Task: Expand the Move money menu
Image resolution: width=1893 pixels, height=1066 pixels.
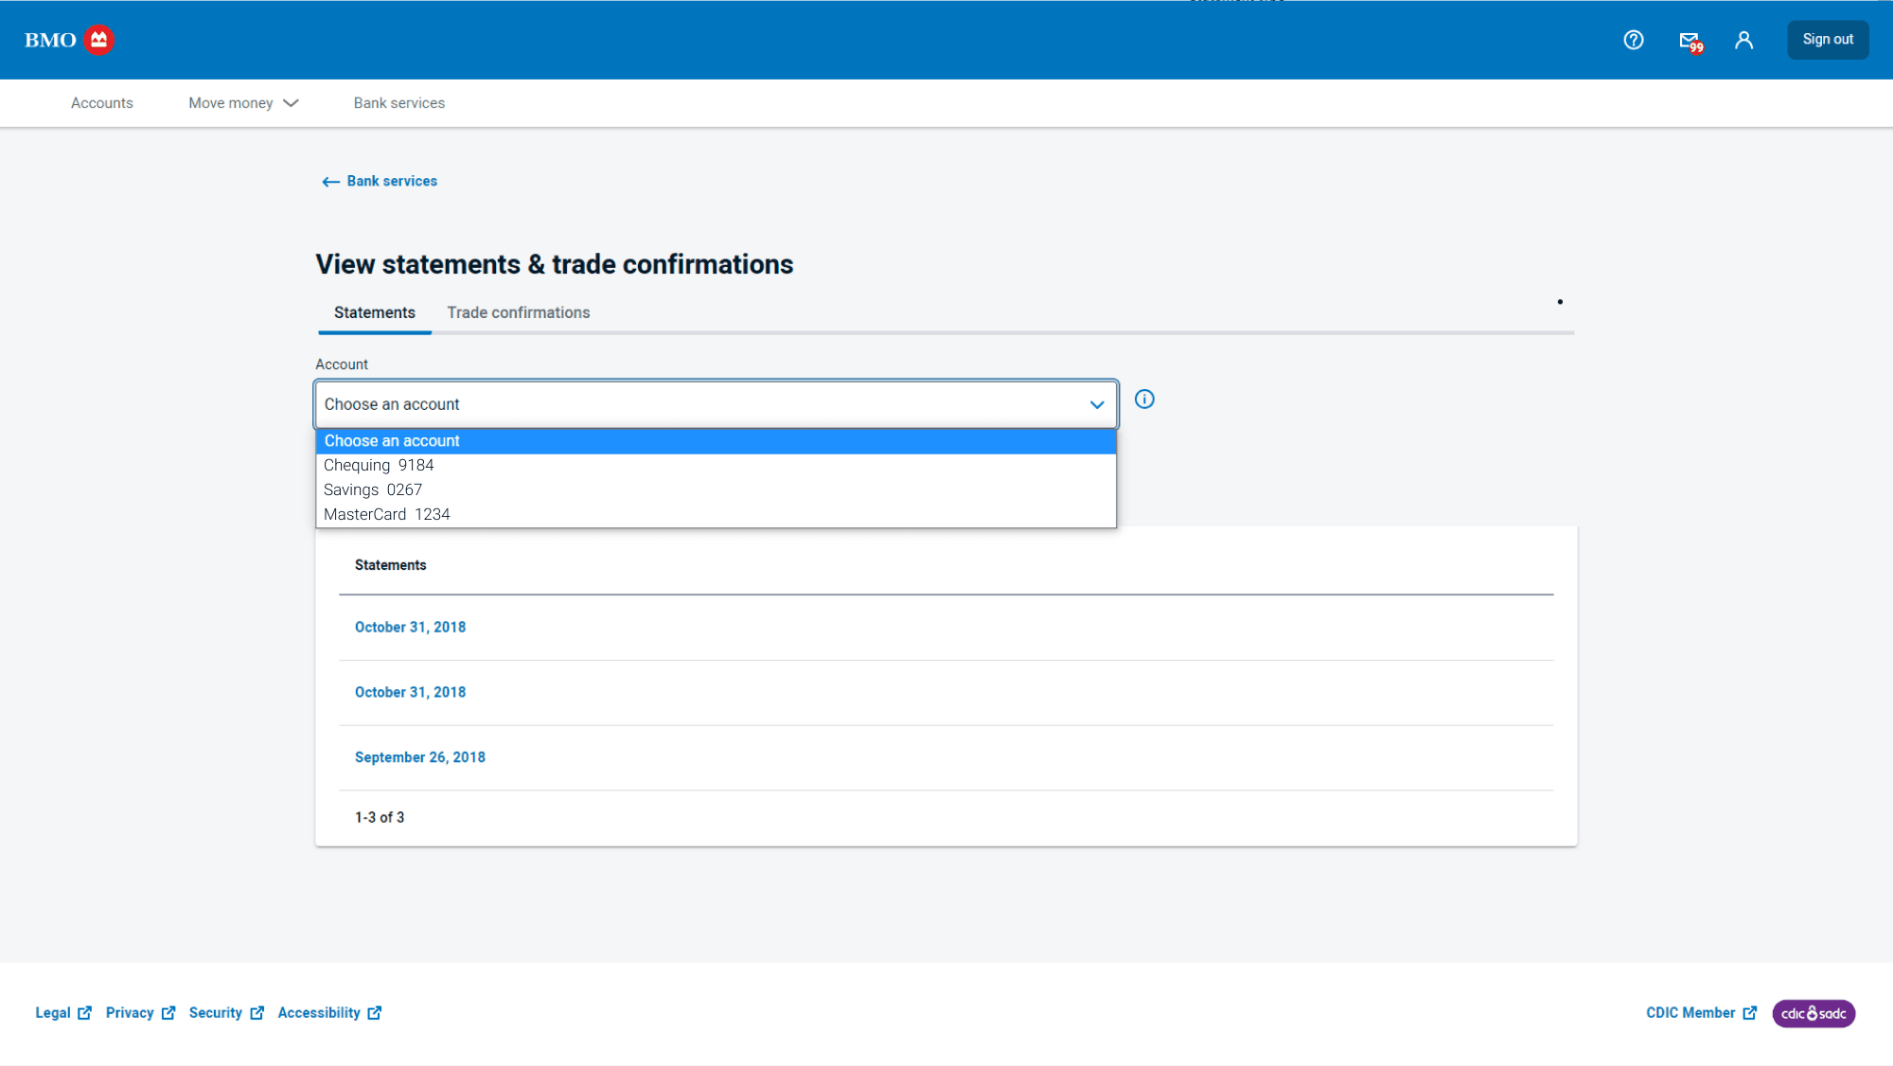Action: pos(243,103)
